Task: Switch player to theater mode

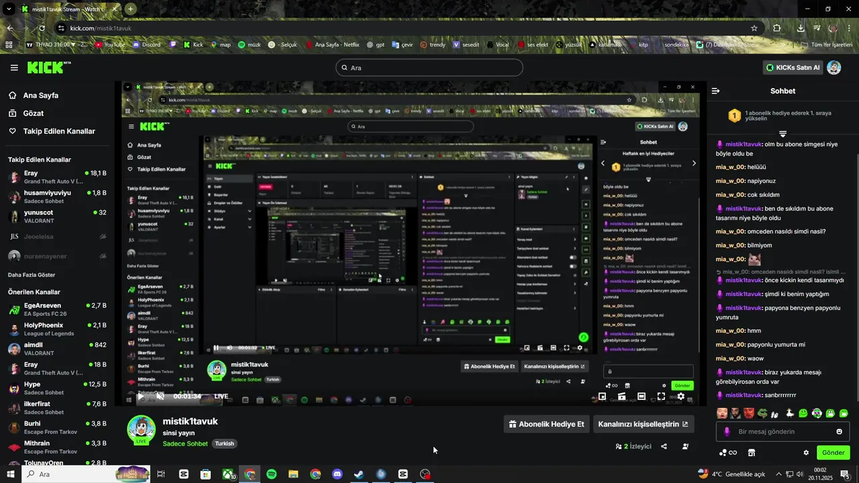Action: click(x=642, y=396)
